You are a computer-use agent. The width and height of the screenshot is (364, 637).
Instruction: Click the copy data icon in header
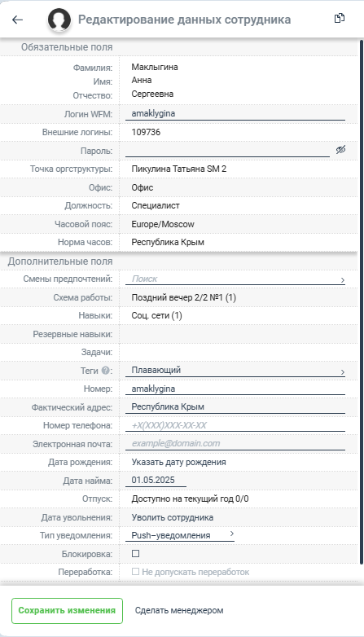(x=340, y=18)
